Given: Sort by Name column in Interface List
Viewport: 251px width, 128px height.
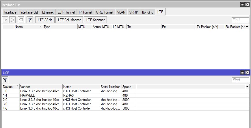Looking at the screenshot, I should coord(29,27).
